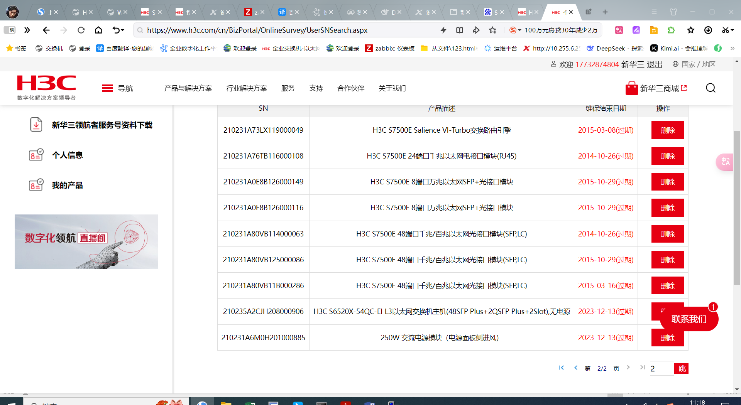
Task: Jump to the first page of results
Action: coord(562,368)
